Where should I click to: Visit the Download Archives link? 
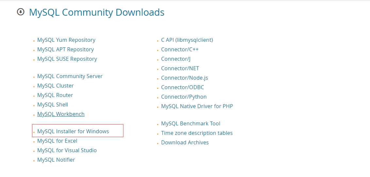point(185,143)
